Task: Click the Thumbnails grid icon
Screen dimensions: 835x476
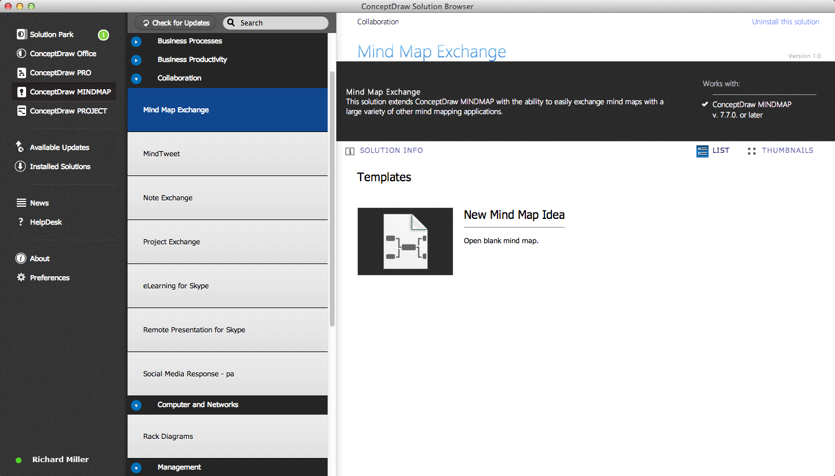Action: (752, 151)
